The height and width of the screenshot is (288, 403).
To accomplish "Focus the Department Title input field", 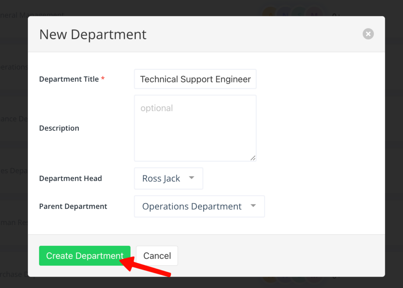I will click(x=195, y=79).
